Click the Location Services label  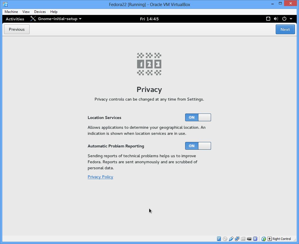104,118
